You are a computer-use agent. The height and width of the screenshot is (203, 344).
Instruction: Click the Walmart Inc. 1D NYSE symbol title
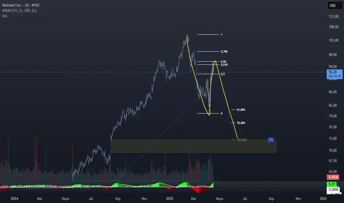point(21,5)
